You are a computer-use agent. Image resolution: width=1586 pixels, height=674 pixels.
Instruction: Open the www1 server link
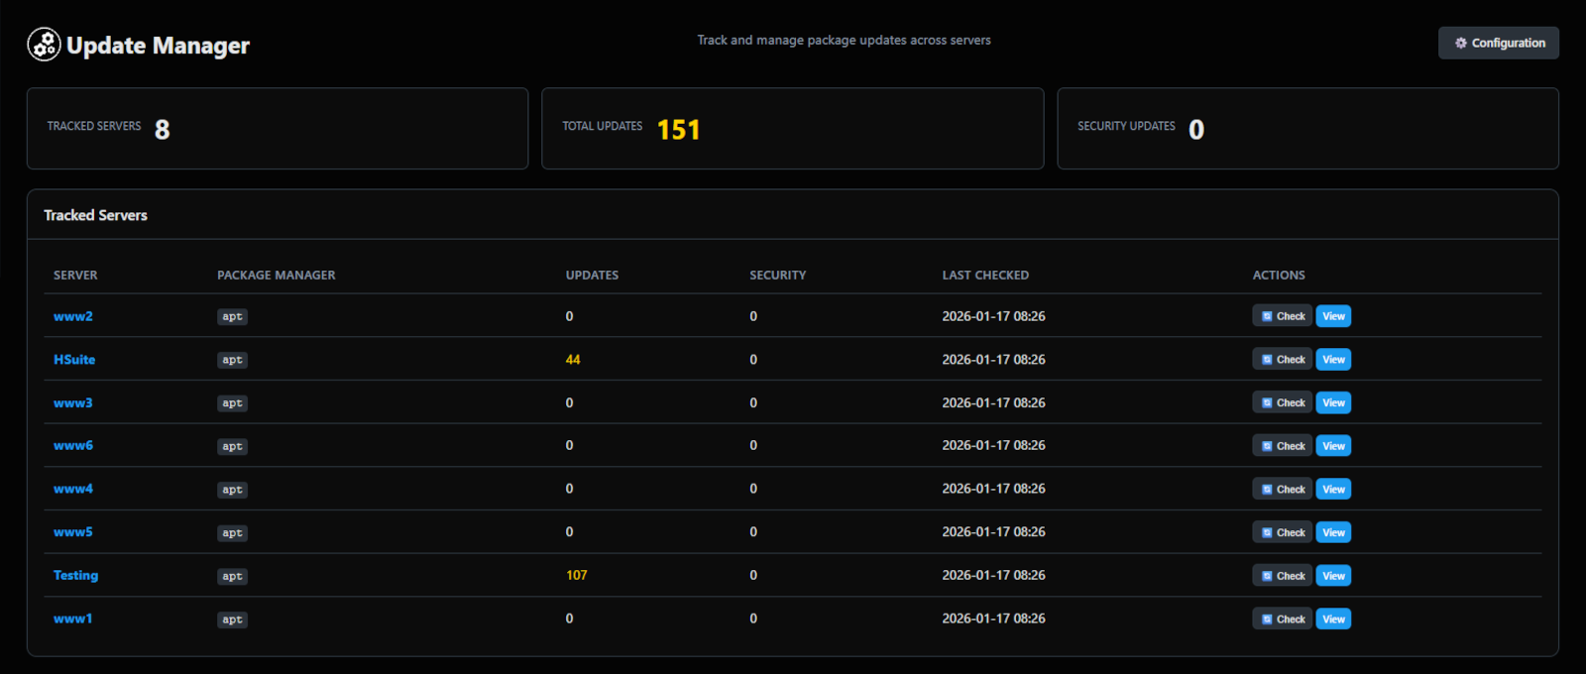[72, 618]
